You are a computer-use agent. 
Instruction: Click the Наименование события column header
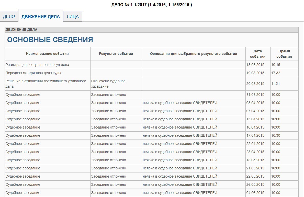tap(47, 54)
